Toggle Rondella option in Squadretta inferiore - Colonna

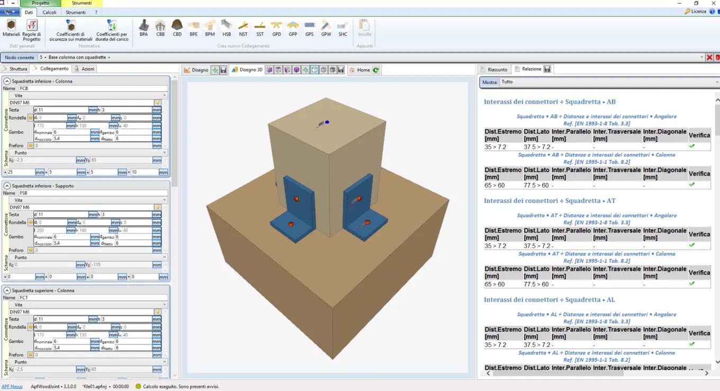31,118
